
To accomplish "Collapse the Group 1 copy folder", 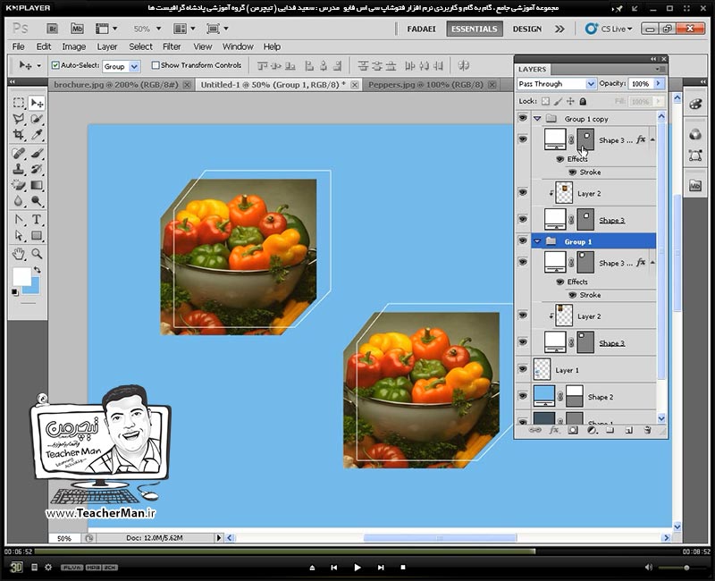I will click(537, 119).
